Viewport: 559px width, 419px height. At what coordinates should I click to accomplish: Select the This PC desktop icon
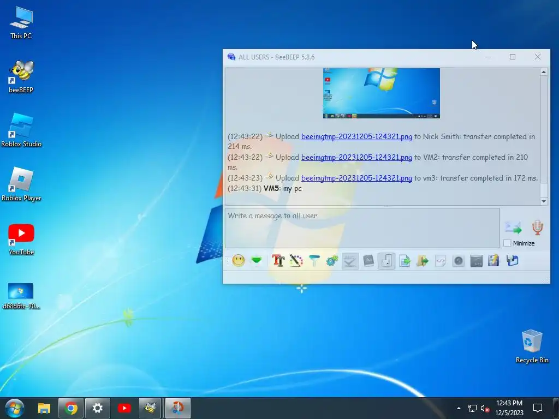point(21,23)
